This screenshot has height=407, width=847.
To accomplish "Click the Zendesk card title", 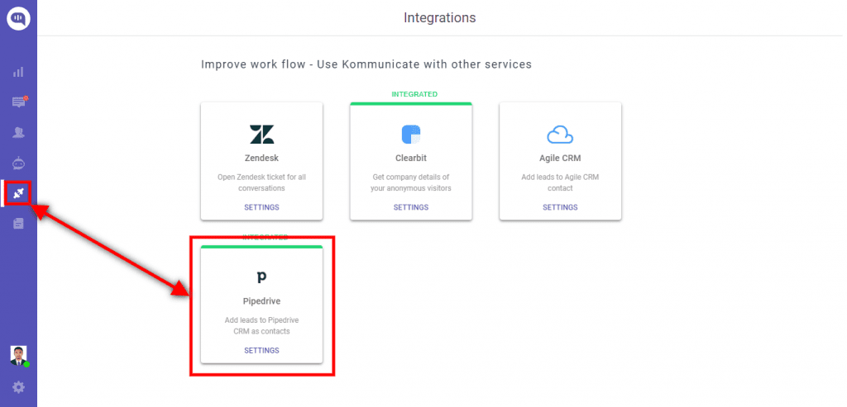I will (261, 159).
